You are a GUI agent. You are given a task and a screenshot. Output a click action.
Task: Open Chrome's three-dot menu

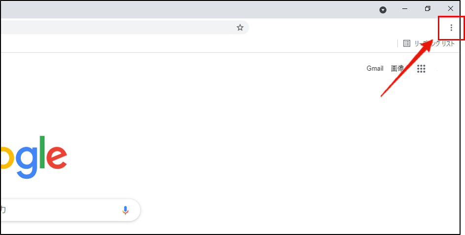451,28
